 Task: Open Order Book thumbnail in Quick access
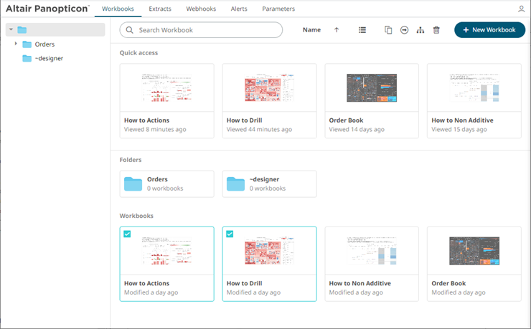click(371, 87)
